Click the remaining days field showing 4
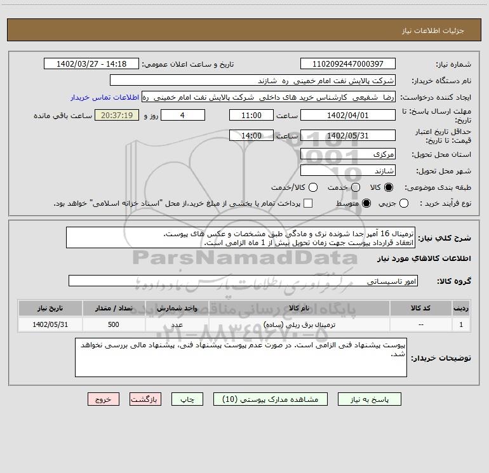The width and height of the screenshot is (489, 473). (183, 115)
